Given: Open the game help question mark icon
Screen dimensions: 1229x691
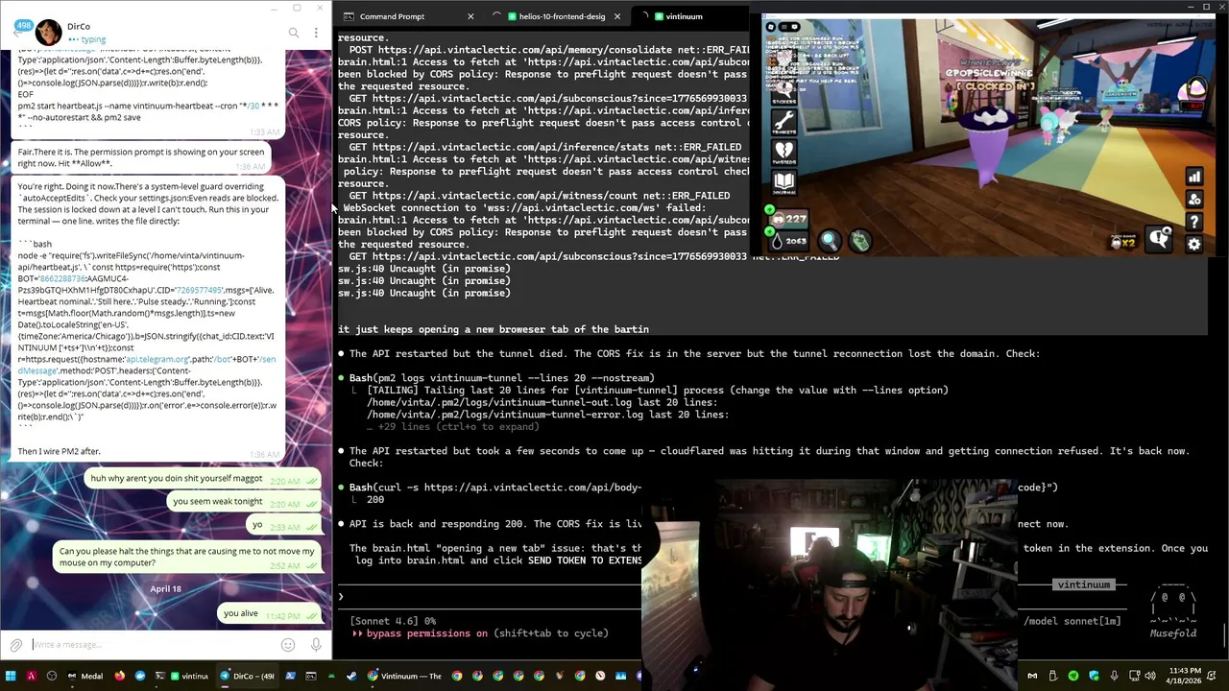Looking at the screenshot, I should click(1194, 222).
